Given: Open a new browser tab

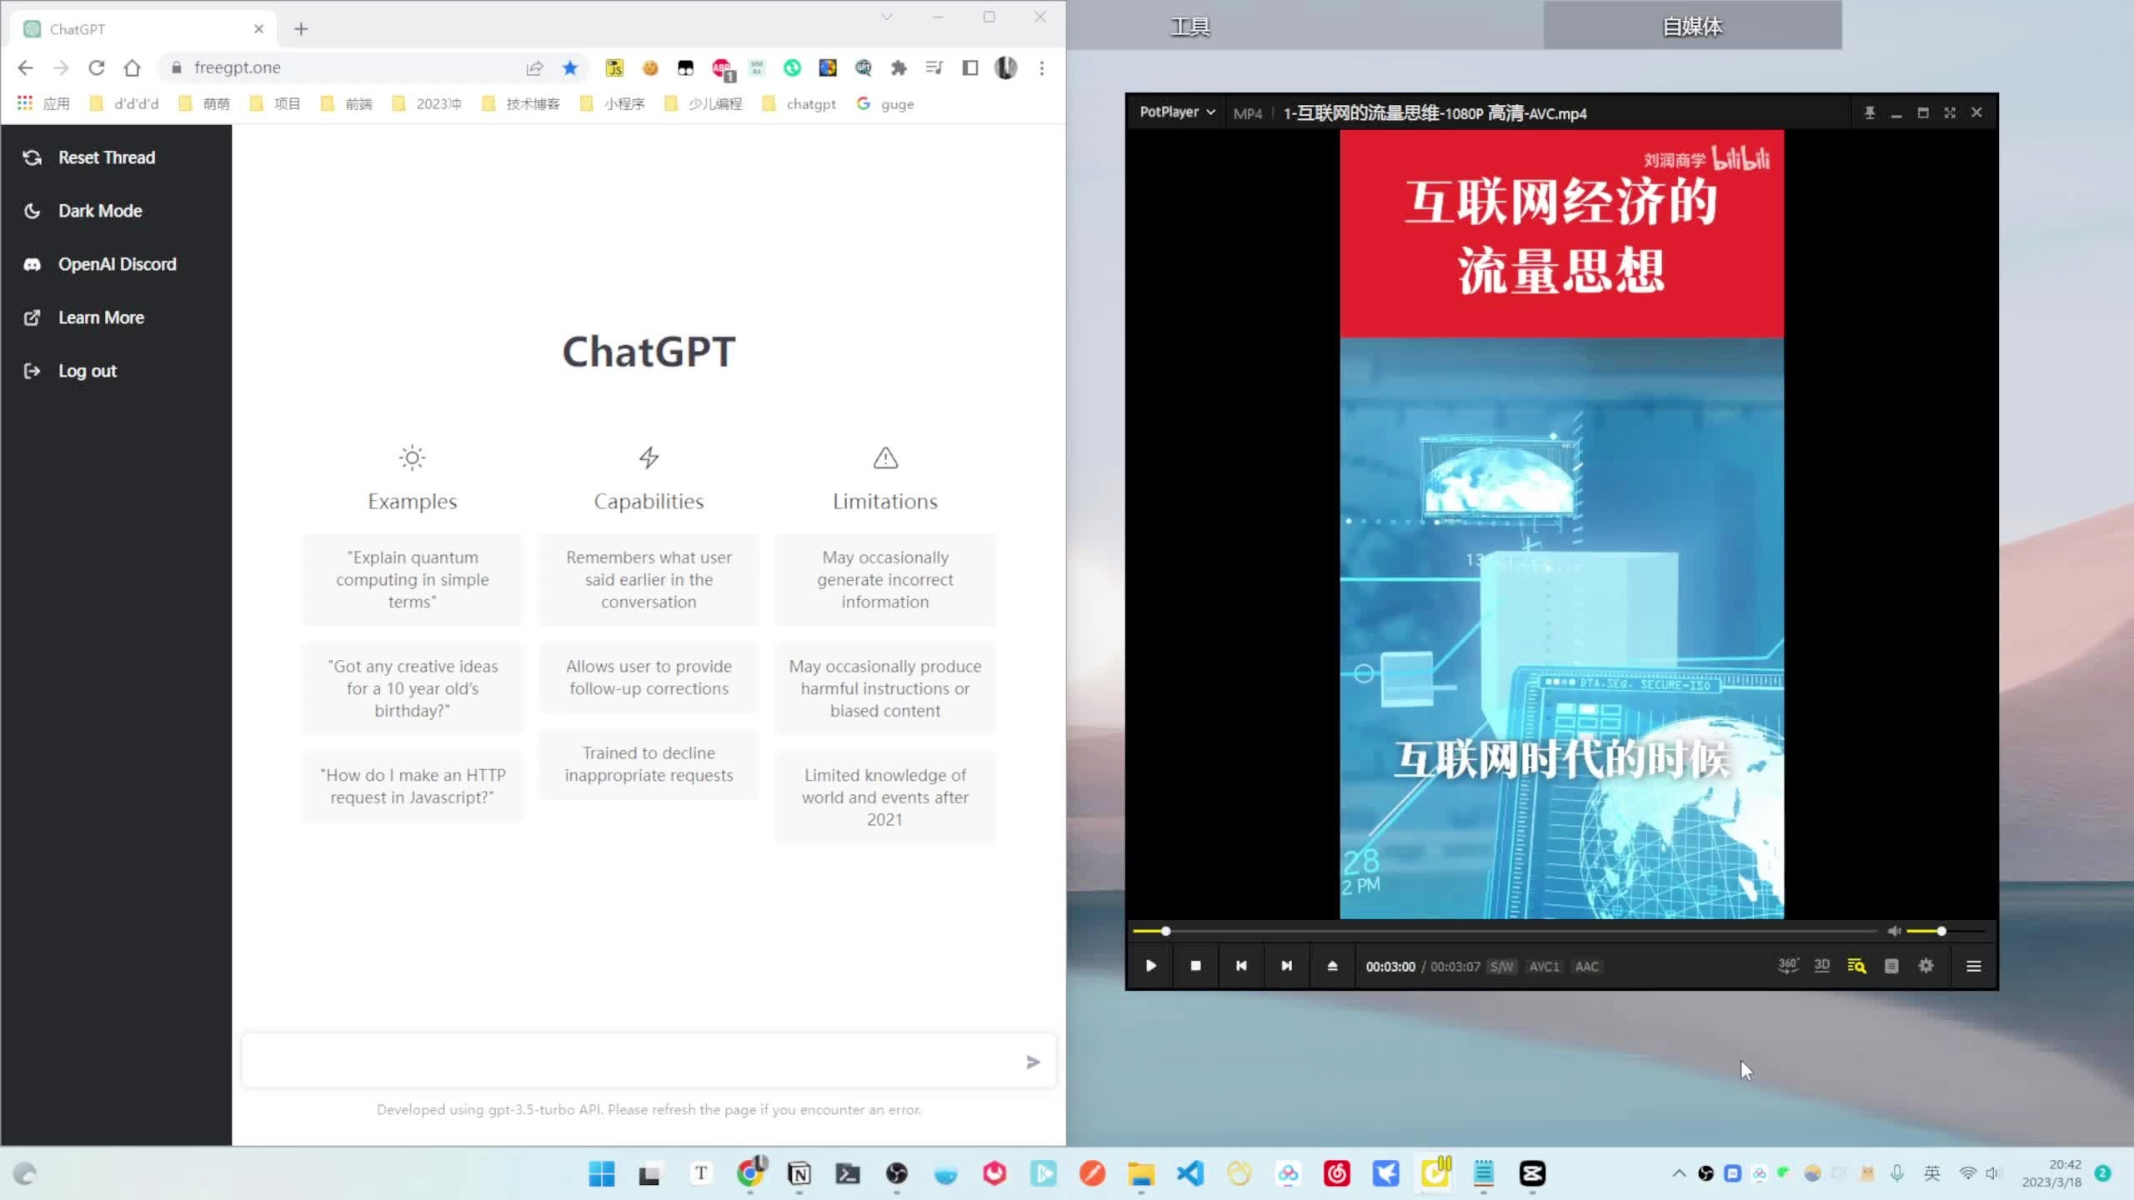Looking at the screenshot, I should (301, 29).
